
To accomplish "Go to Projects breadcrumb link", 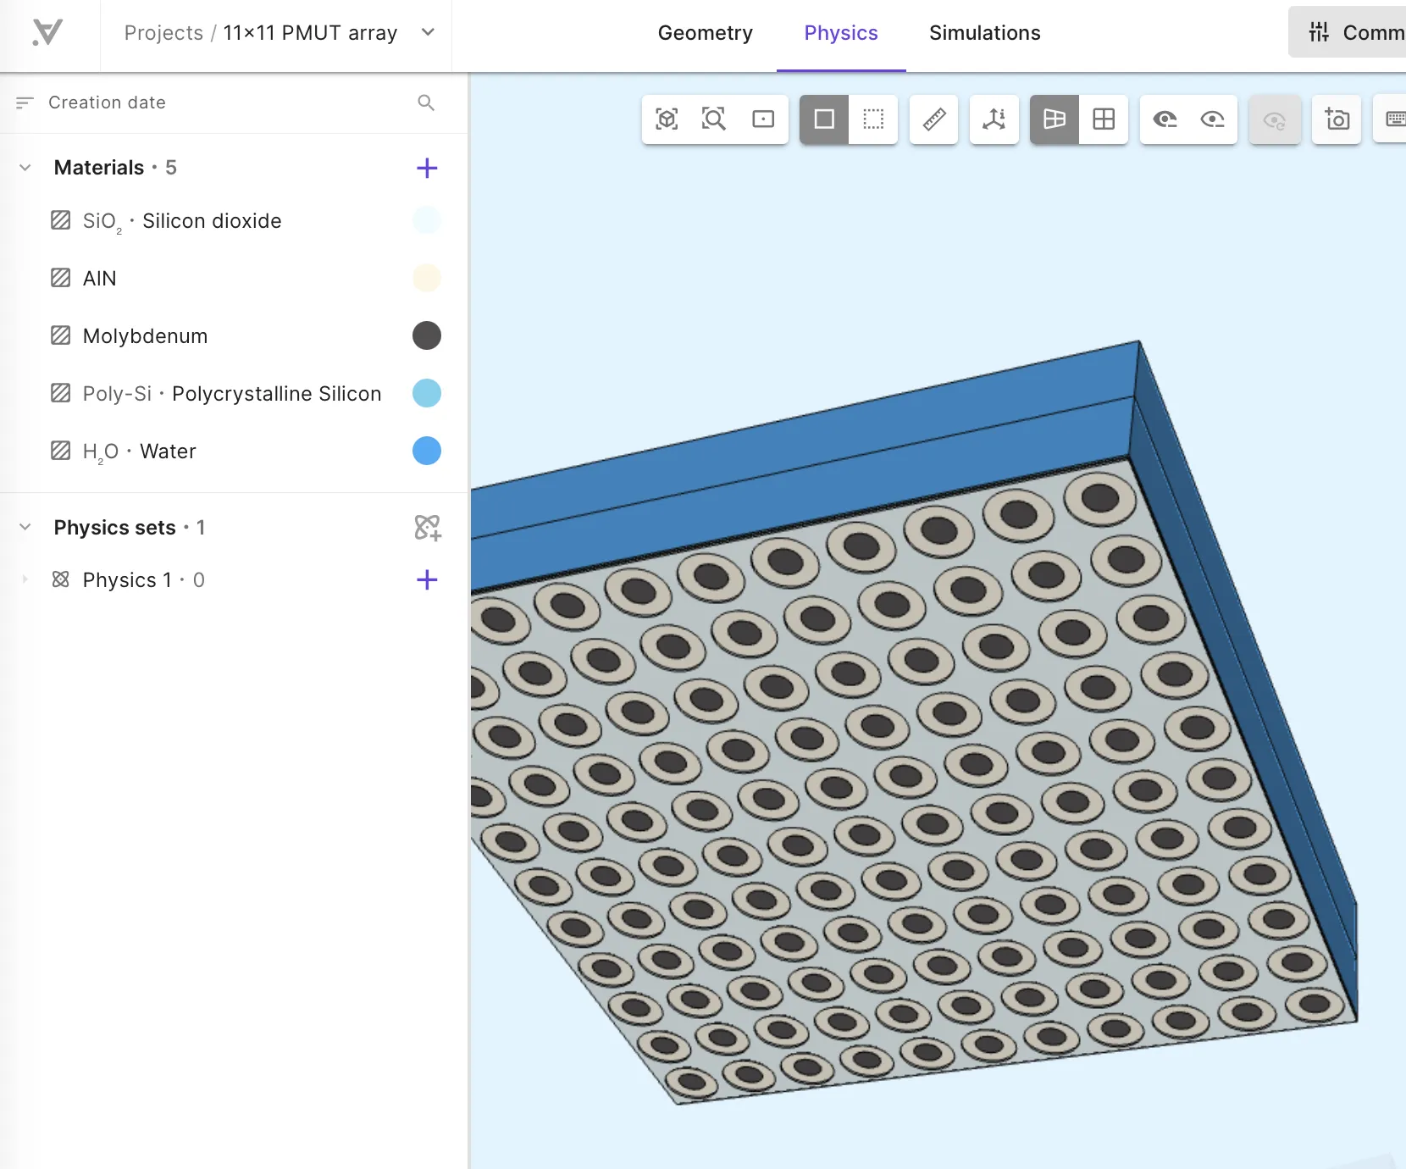I will tap(163, 33).
